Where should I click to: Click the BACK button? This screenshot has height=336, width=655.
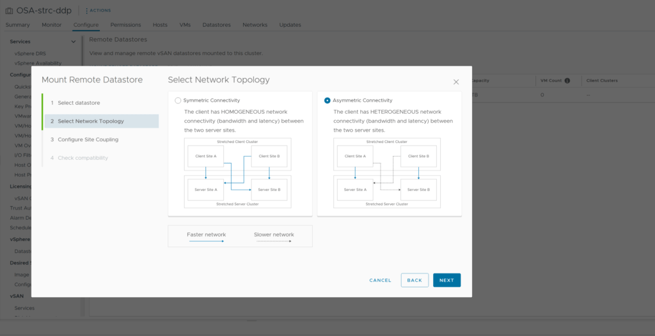(x=414, y=280)
